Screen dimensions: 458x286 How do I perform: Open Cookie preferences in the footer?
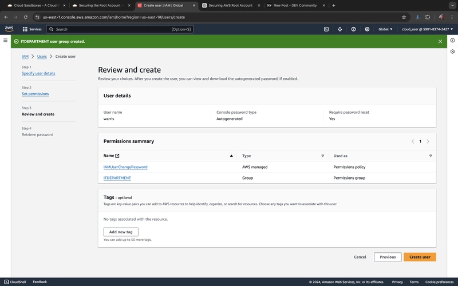[x=439, y=282]
